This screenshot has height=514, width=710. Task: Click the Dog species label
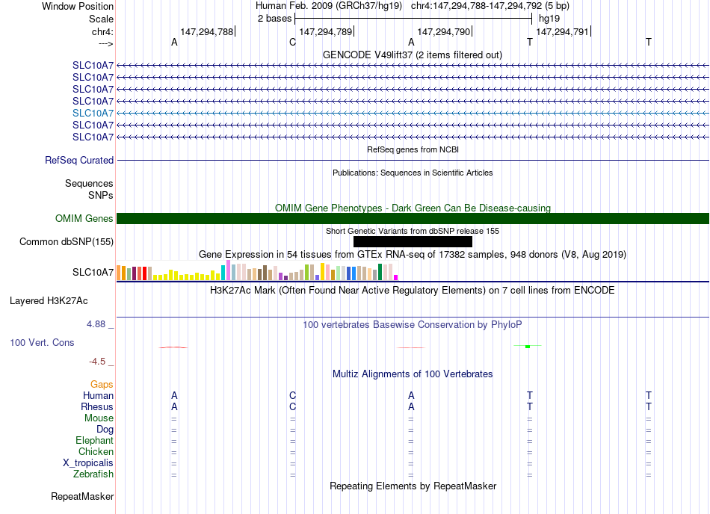click(x=105, y=430)
